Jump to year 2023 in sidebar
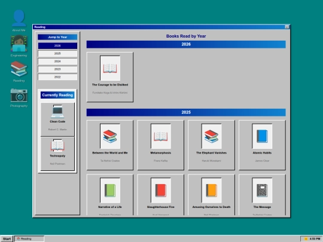The width and height of the screenshot is (323, 242). pyautogui.click(x=57, y=69)
